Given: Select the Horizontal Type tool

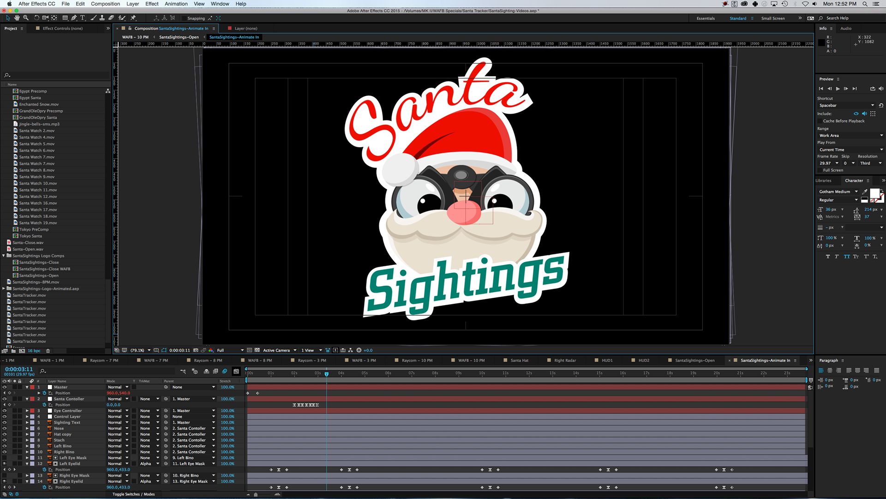Looking at the screenshot, I should click(83, 18).
